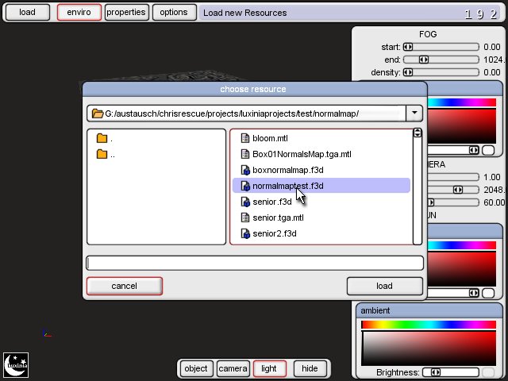Click the bloom.mtl file icon
The image size is (508, 381).
pyautogui.click(x=245, y=138)
